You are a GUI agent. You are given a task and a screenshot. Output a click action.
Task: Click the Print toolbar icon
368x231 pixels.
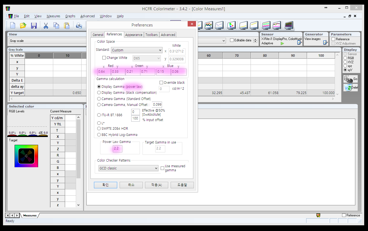tap(79, 26)
